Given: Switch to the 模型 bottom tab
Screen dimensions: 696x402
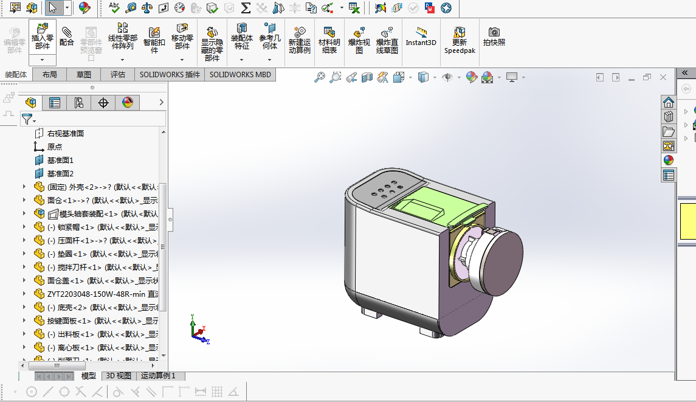Looking at the screenshot, I should coord(88,376).
